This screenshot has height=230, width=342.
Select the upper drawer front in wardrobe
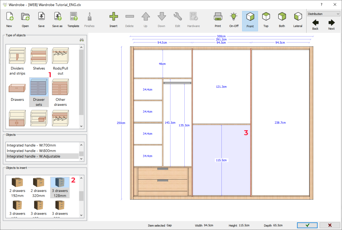click(163, 174)
